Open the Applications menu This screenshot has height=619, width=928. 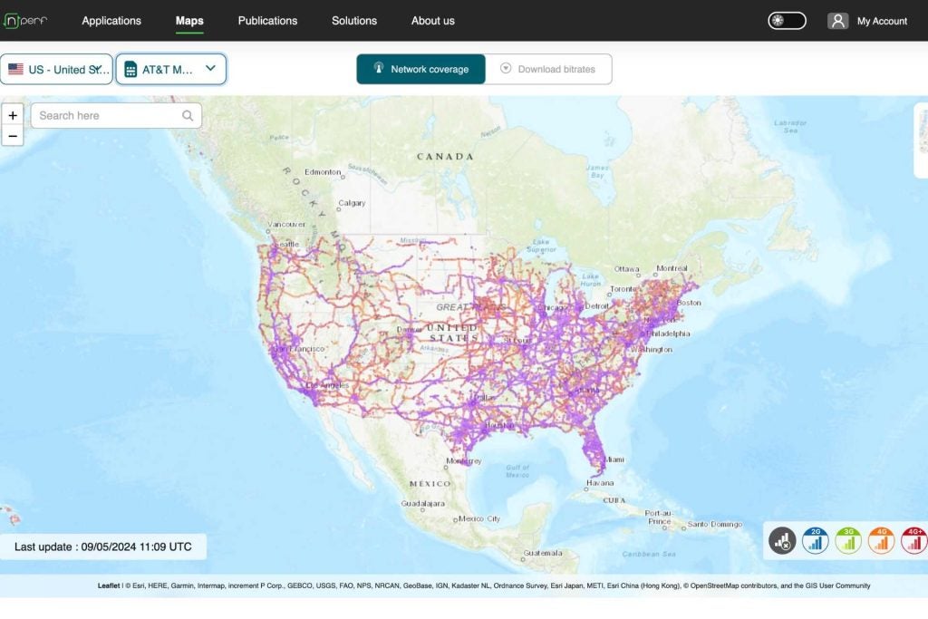tap(111, 21)
